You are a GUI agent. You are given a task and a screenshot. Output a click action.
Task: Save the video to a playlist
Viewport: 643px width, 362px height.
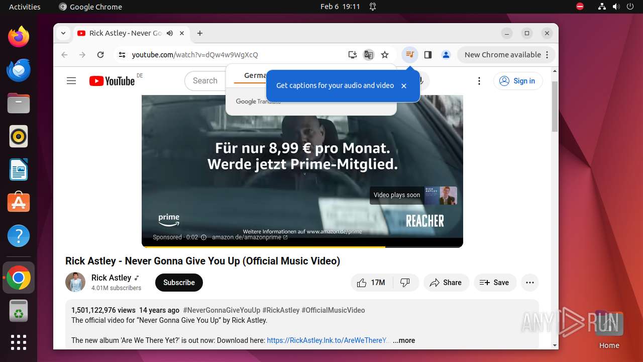(x=495, y=283)
